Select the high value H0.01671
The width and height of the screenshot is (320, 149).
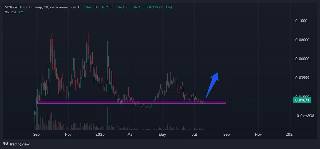(x=101, y=7)
